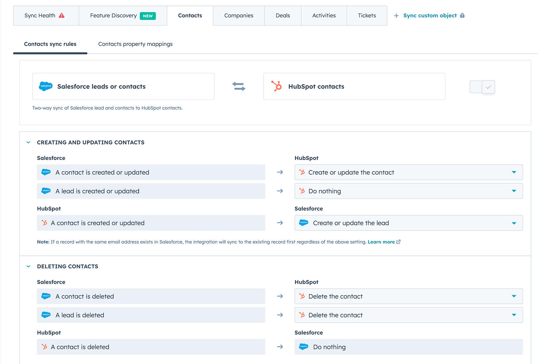This screenshot has height=364, width=550.
Task: Click the plus icon beside Sync custom object
Action: [396, 16]
